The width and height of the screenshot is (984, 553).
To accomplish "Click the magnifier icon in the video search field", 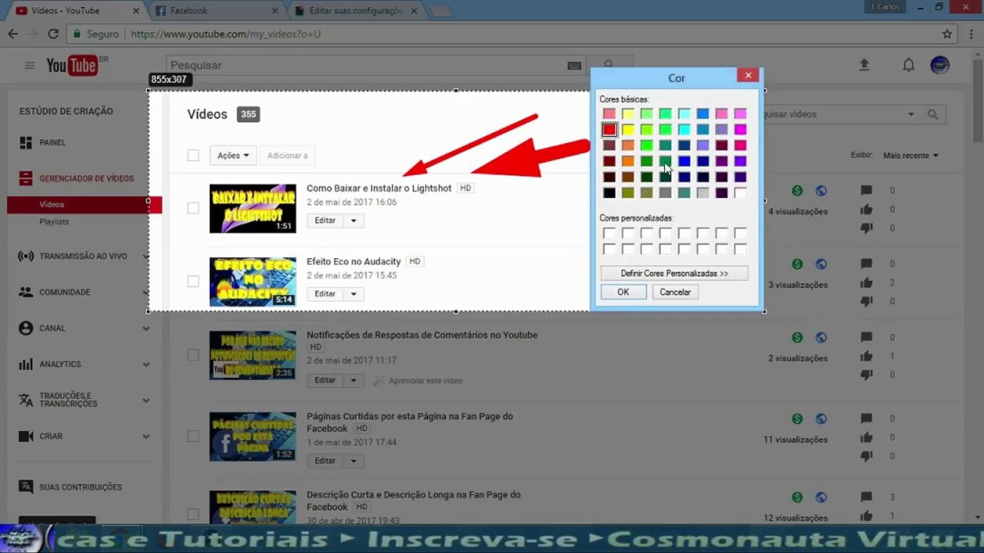I will click(932, 114).
